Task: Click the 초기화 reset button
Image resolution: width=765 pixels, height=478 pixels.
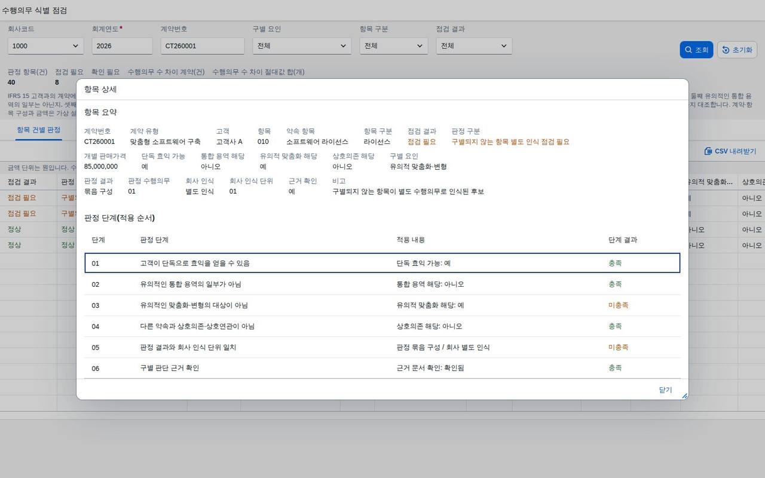Action: [x=737, y=50]
